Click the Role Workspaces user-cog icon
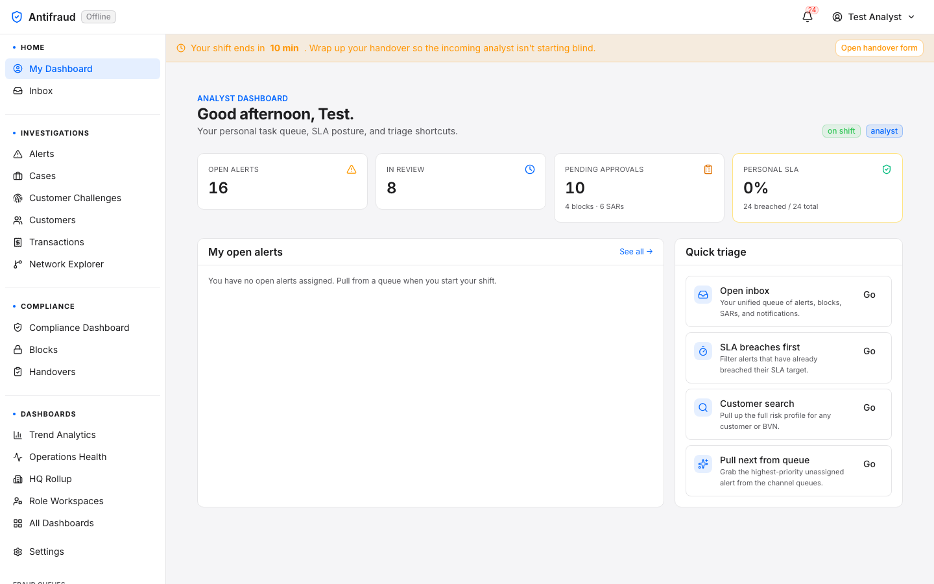The width and height of the screenshot is (934, 584). click(18, 501)
